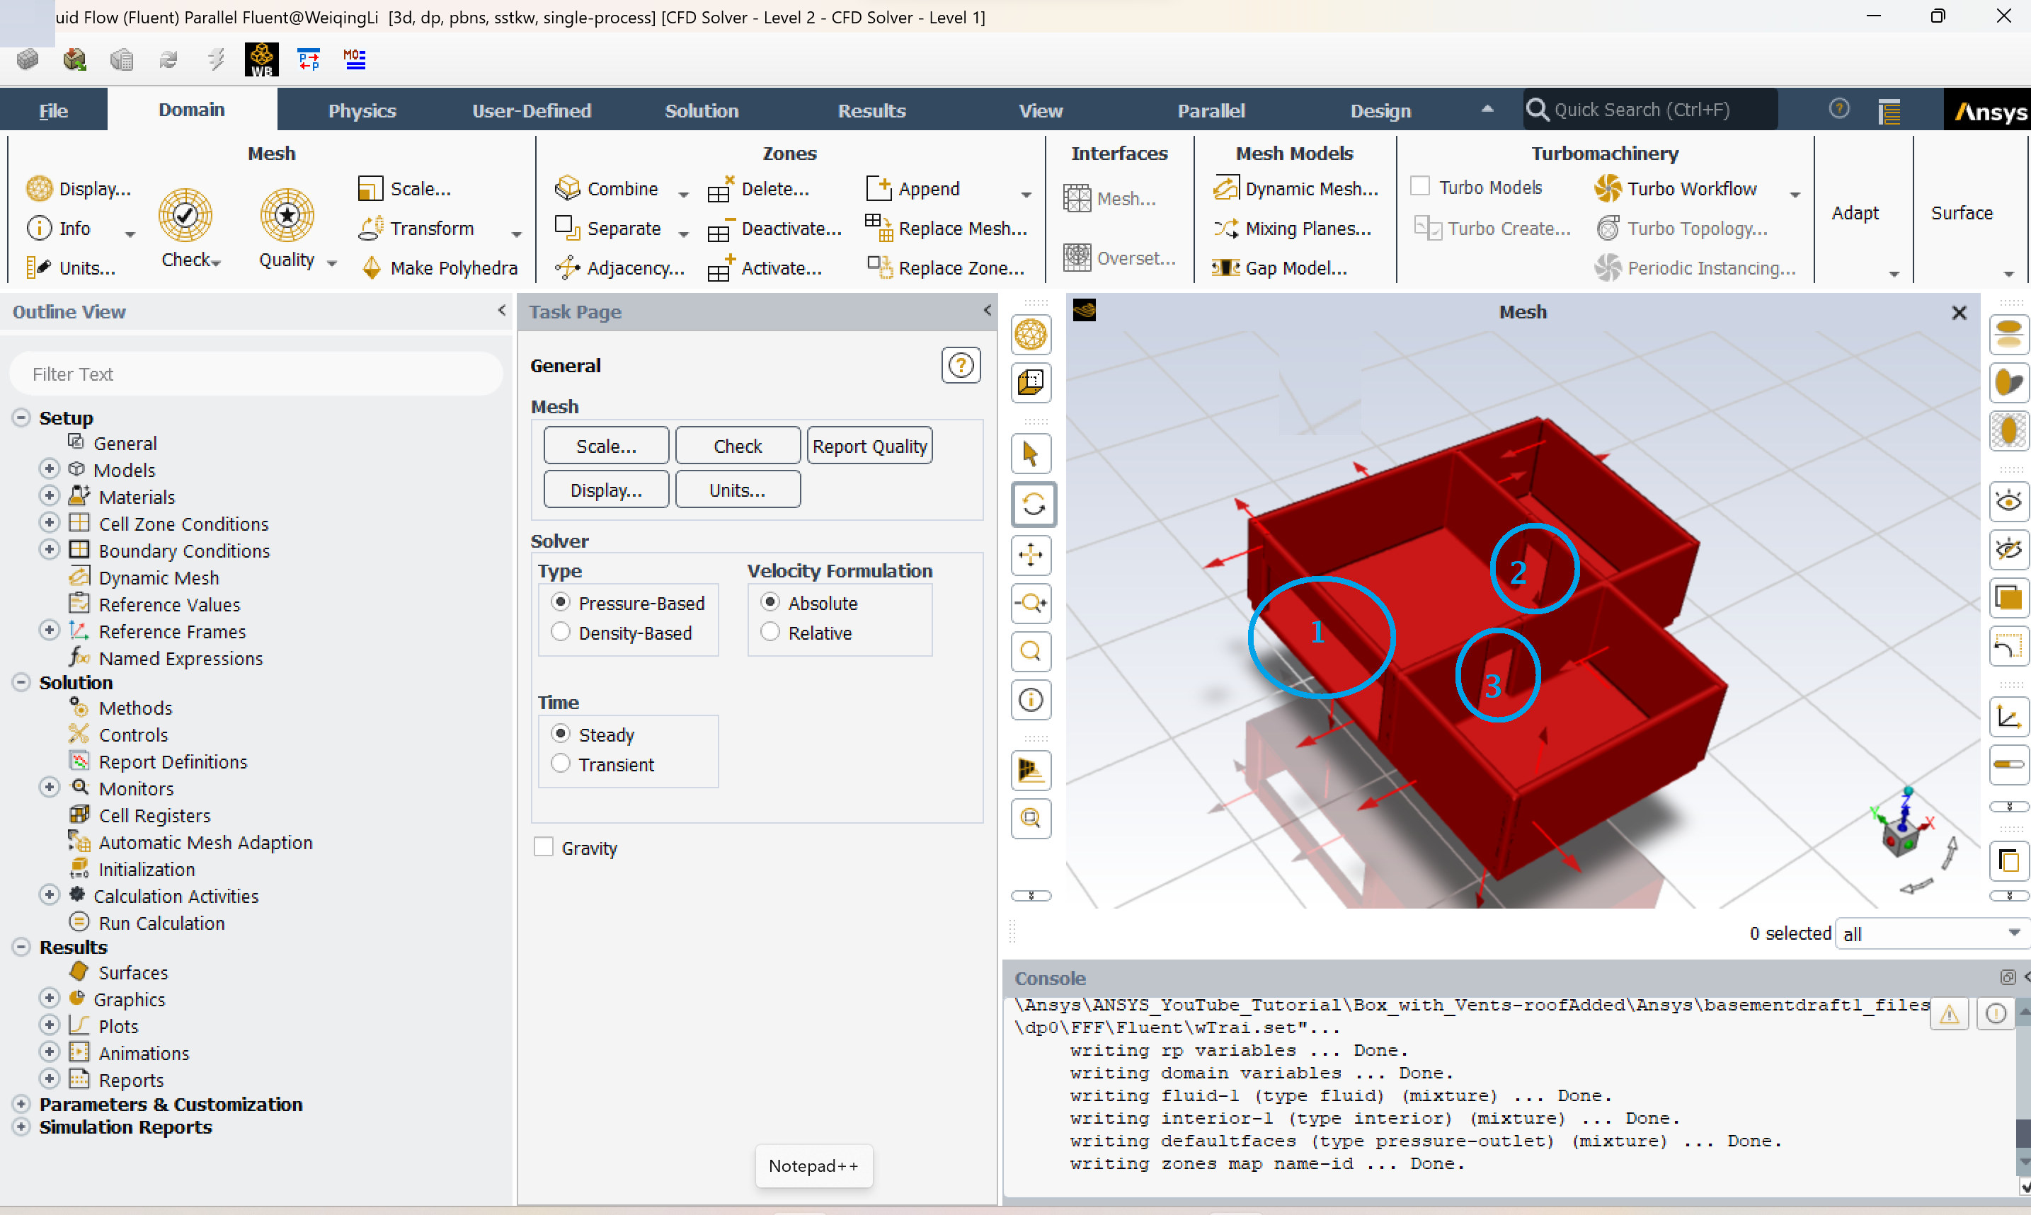Enable the Gravity checkbox
Viewport: 2031px width, 1215px height.
tap(544, 848)
